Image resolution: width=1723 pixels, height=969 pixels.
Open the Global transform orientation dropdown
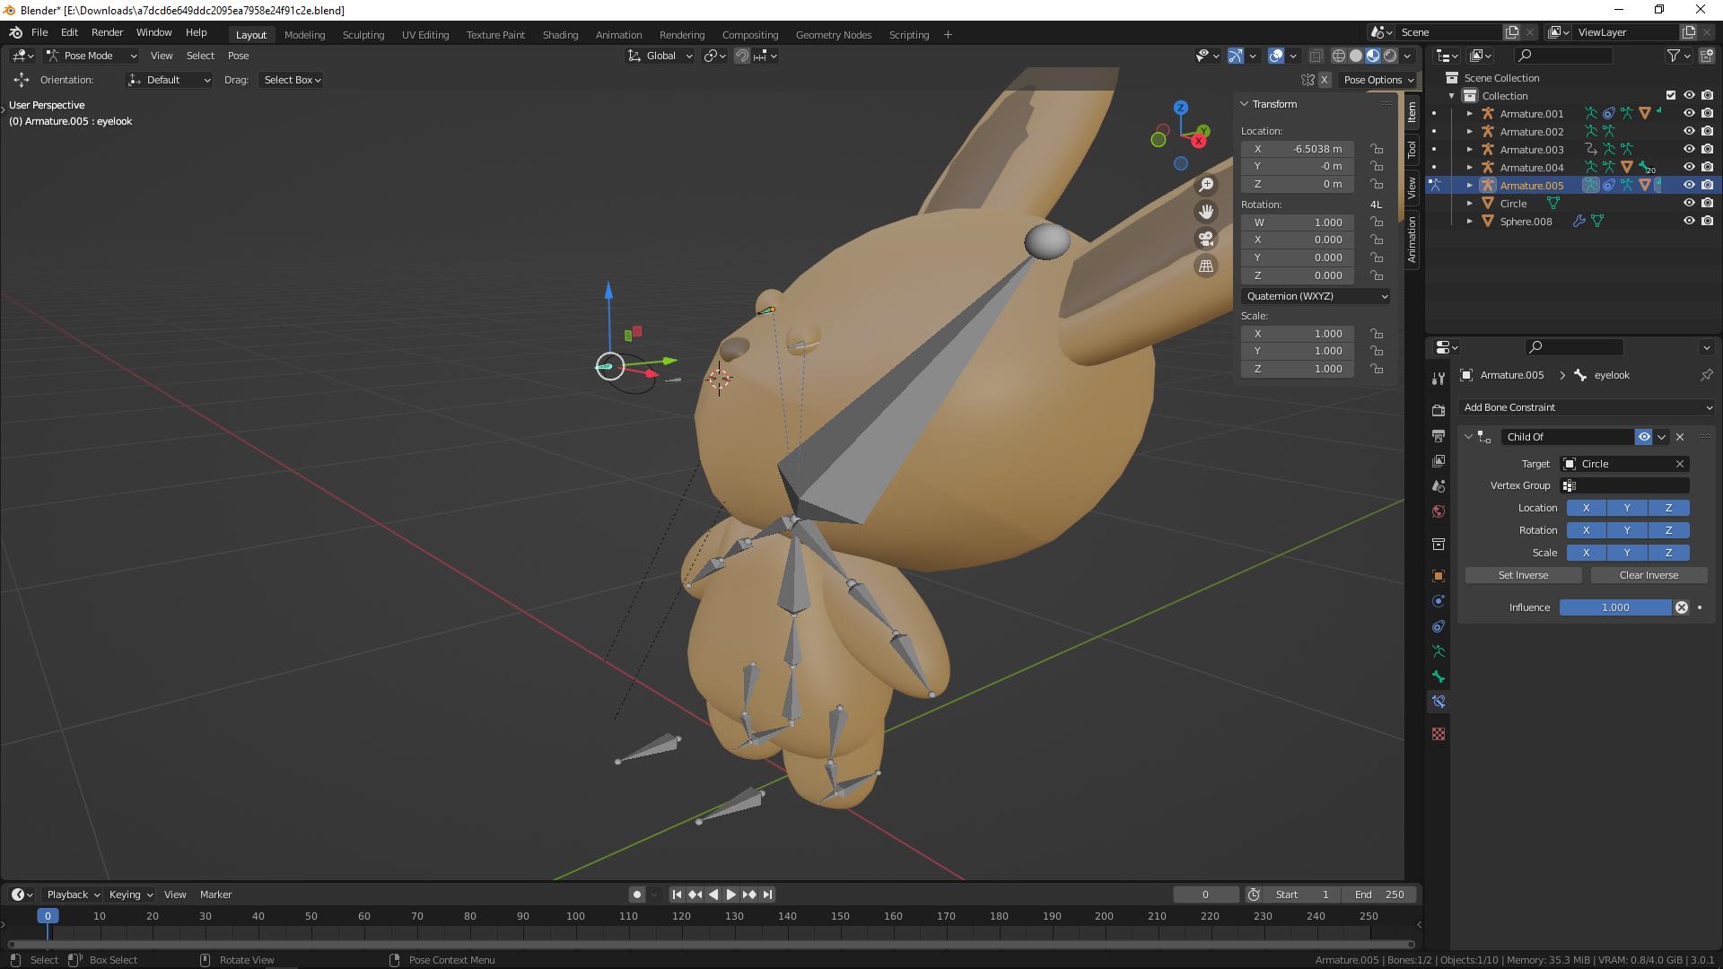660,56
